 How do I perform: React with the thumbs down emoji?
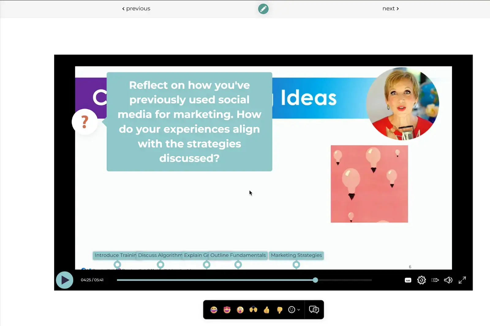pos(279,310)
